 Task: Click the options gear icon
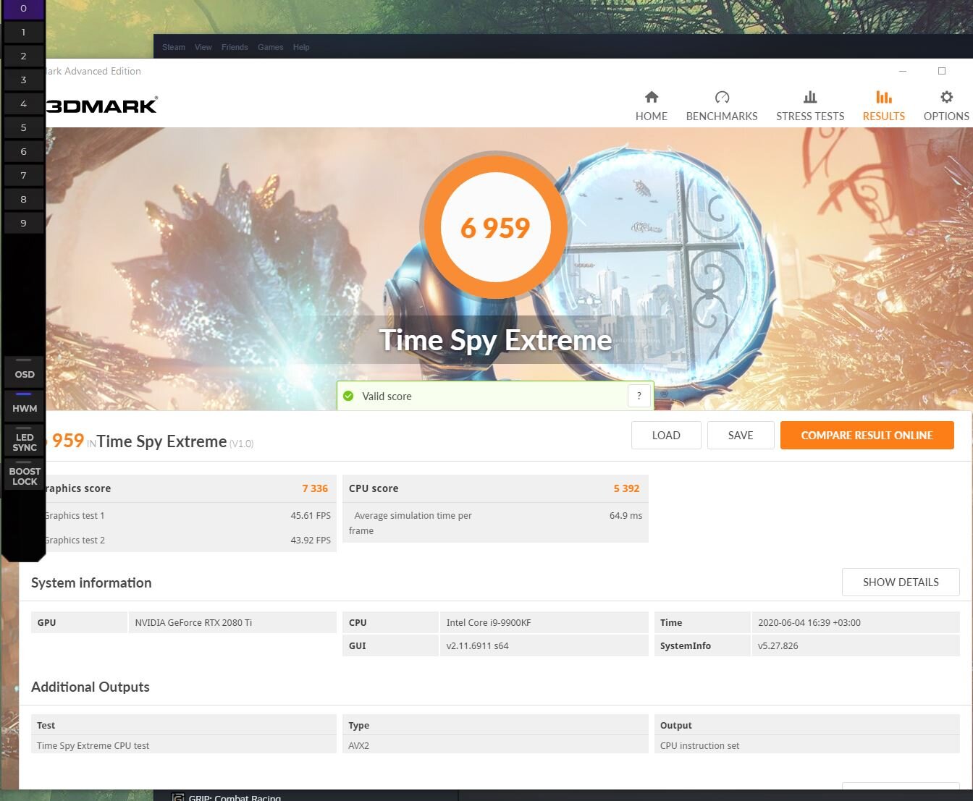[946, 97]
